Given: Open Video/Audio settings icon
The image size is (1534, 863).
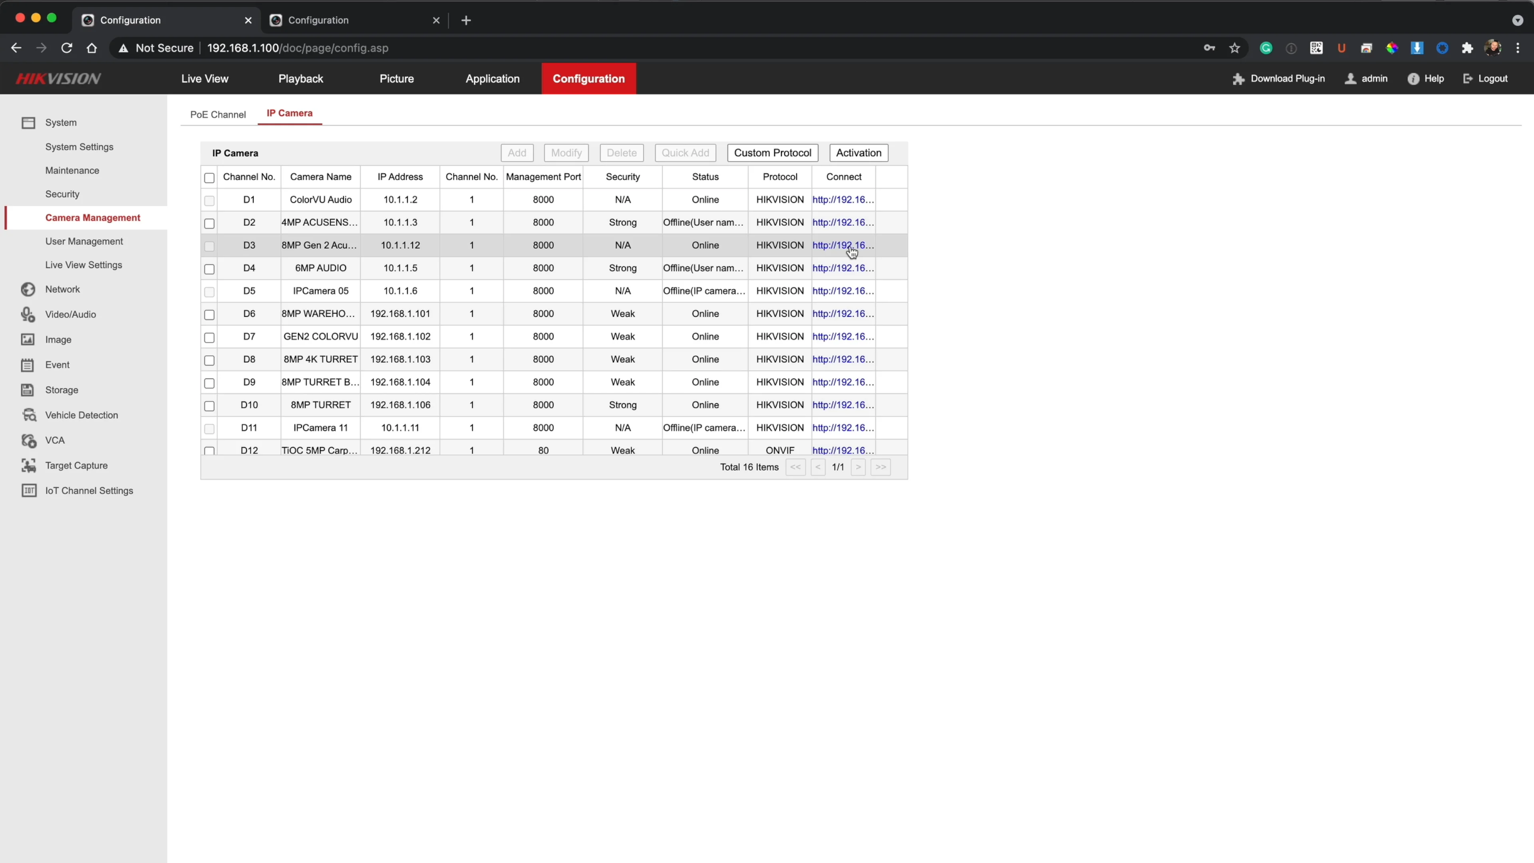Looking at the screenshot, I should click(28, 314).
